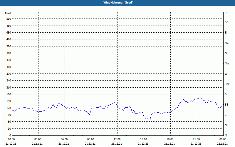Image resolution: width=235 pixels, height=147 pixels.
Task: Select the 510 value on the left axis
Action: click(x=9, y=19)
